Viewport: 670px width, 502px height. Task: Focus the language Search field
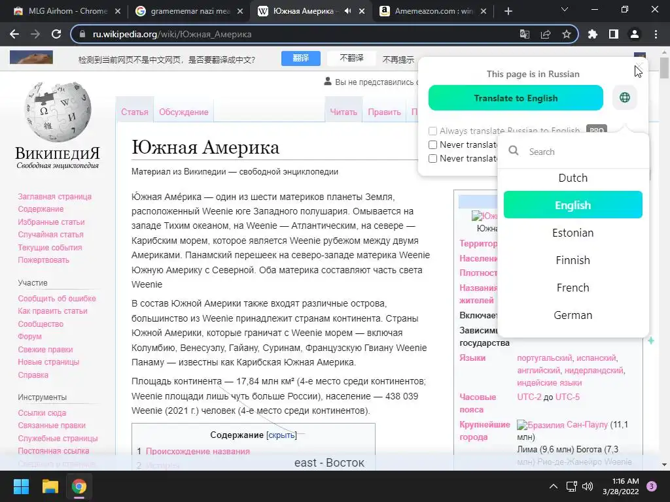click(x=573, y=152)
